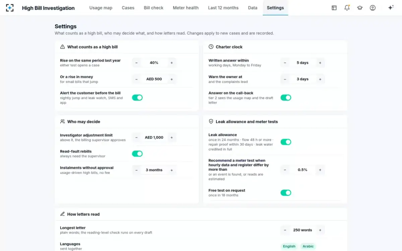Viewport: 402px width, 251px height.
Task: Increase the same-period rise percentage with plus
Action: [x=172, y=63]
